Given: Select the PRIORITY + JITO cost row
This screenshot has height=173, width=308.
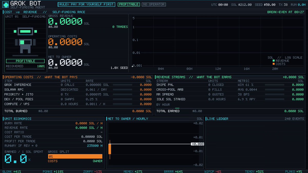Looking at the screenshot, I should 78,94.
